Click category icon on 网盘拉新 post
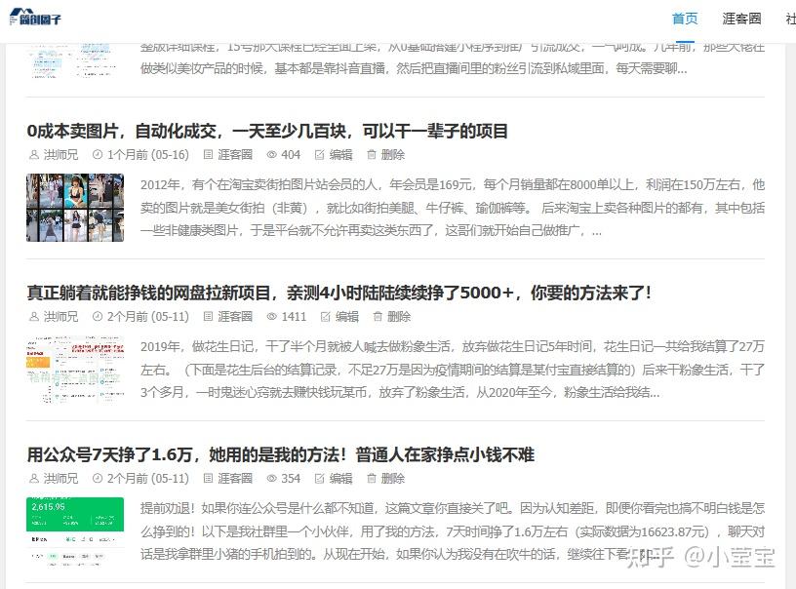Screen dimensions: 796x589 [x=208, y=317]
